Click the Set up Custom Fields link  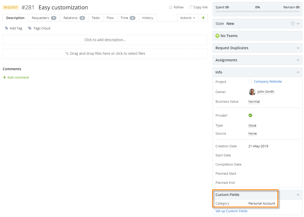(231, 211)
